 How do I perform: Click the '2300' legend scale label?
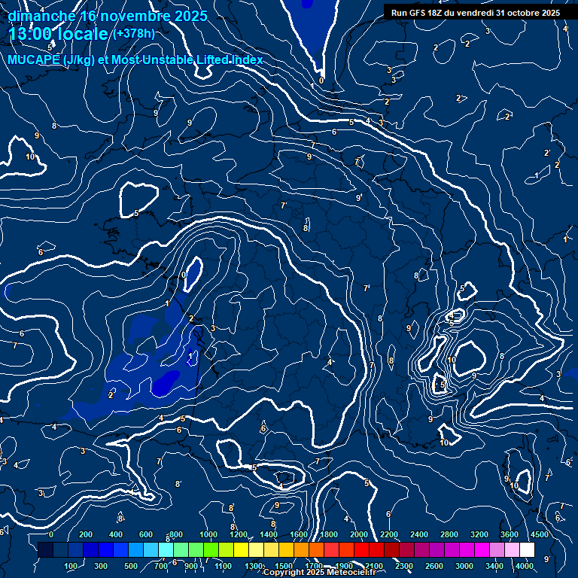[404, 566]
